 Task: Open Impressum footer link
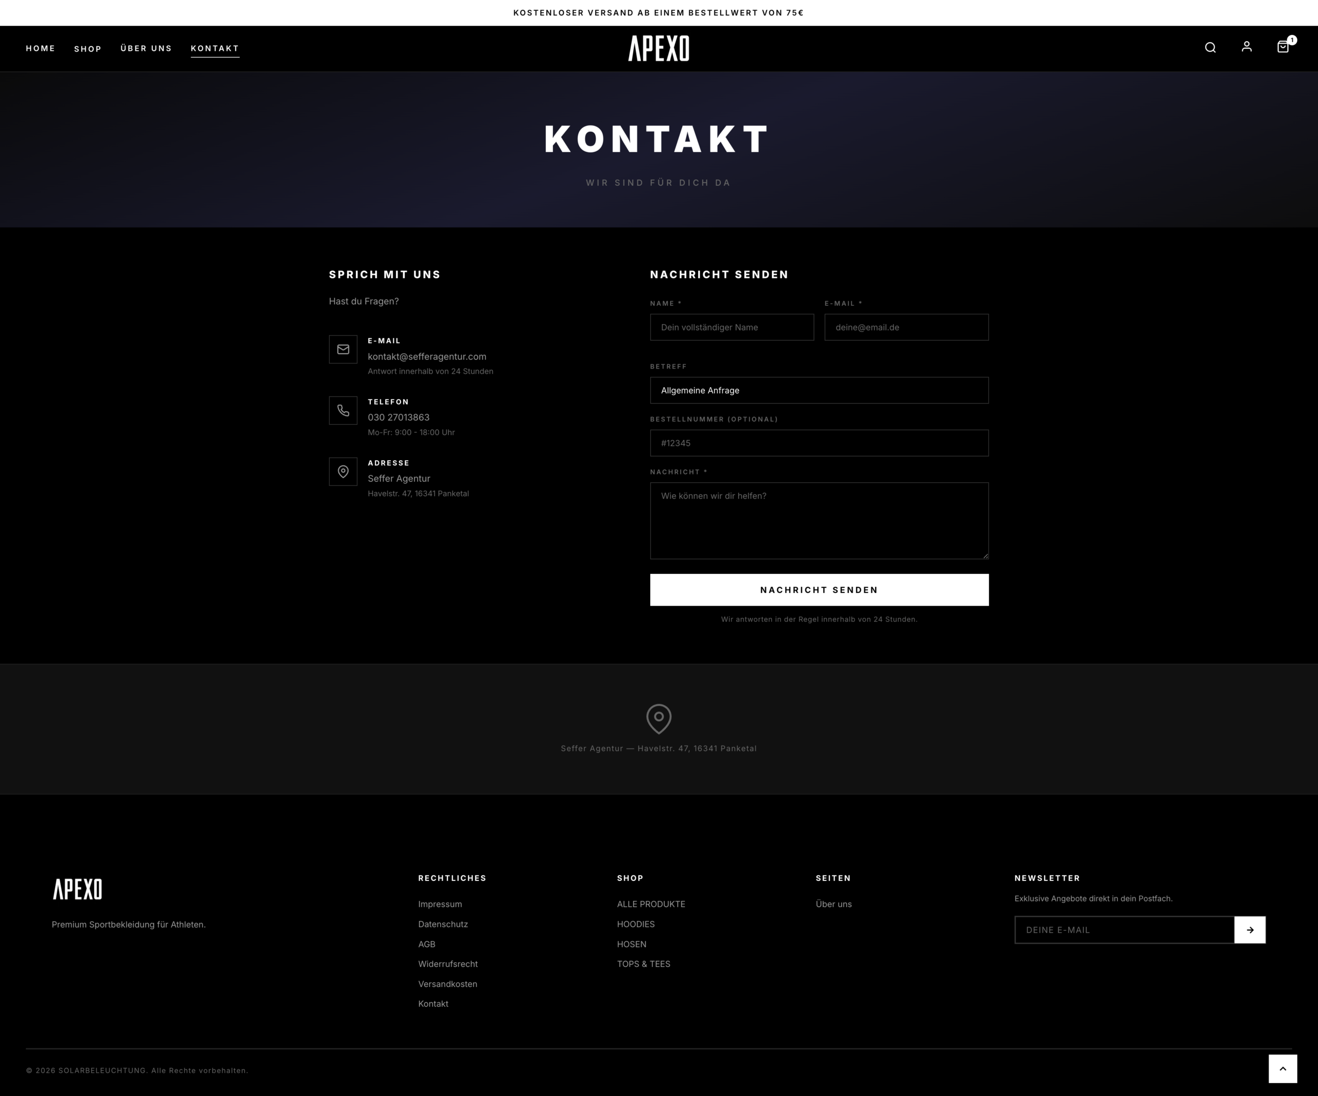(440, 904)
